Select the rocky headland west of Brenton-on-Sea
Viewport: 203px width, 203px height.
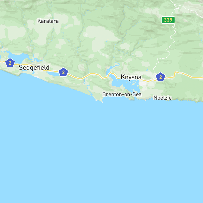[99, 101]
